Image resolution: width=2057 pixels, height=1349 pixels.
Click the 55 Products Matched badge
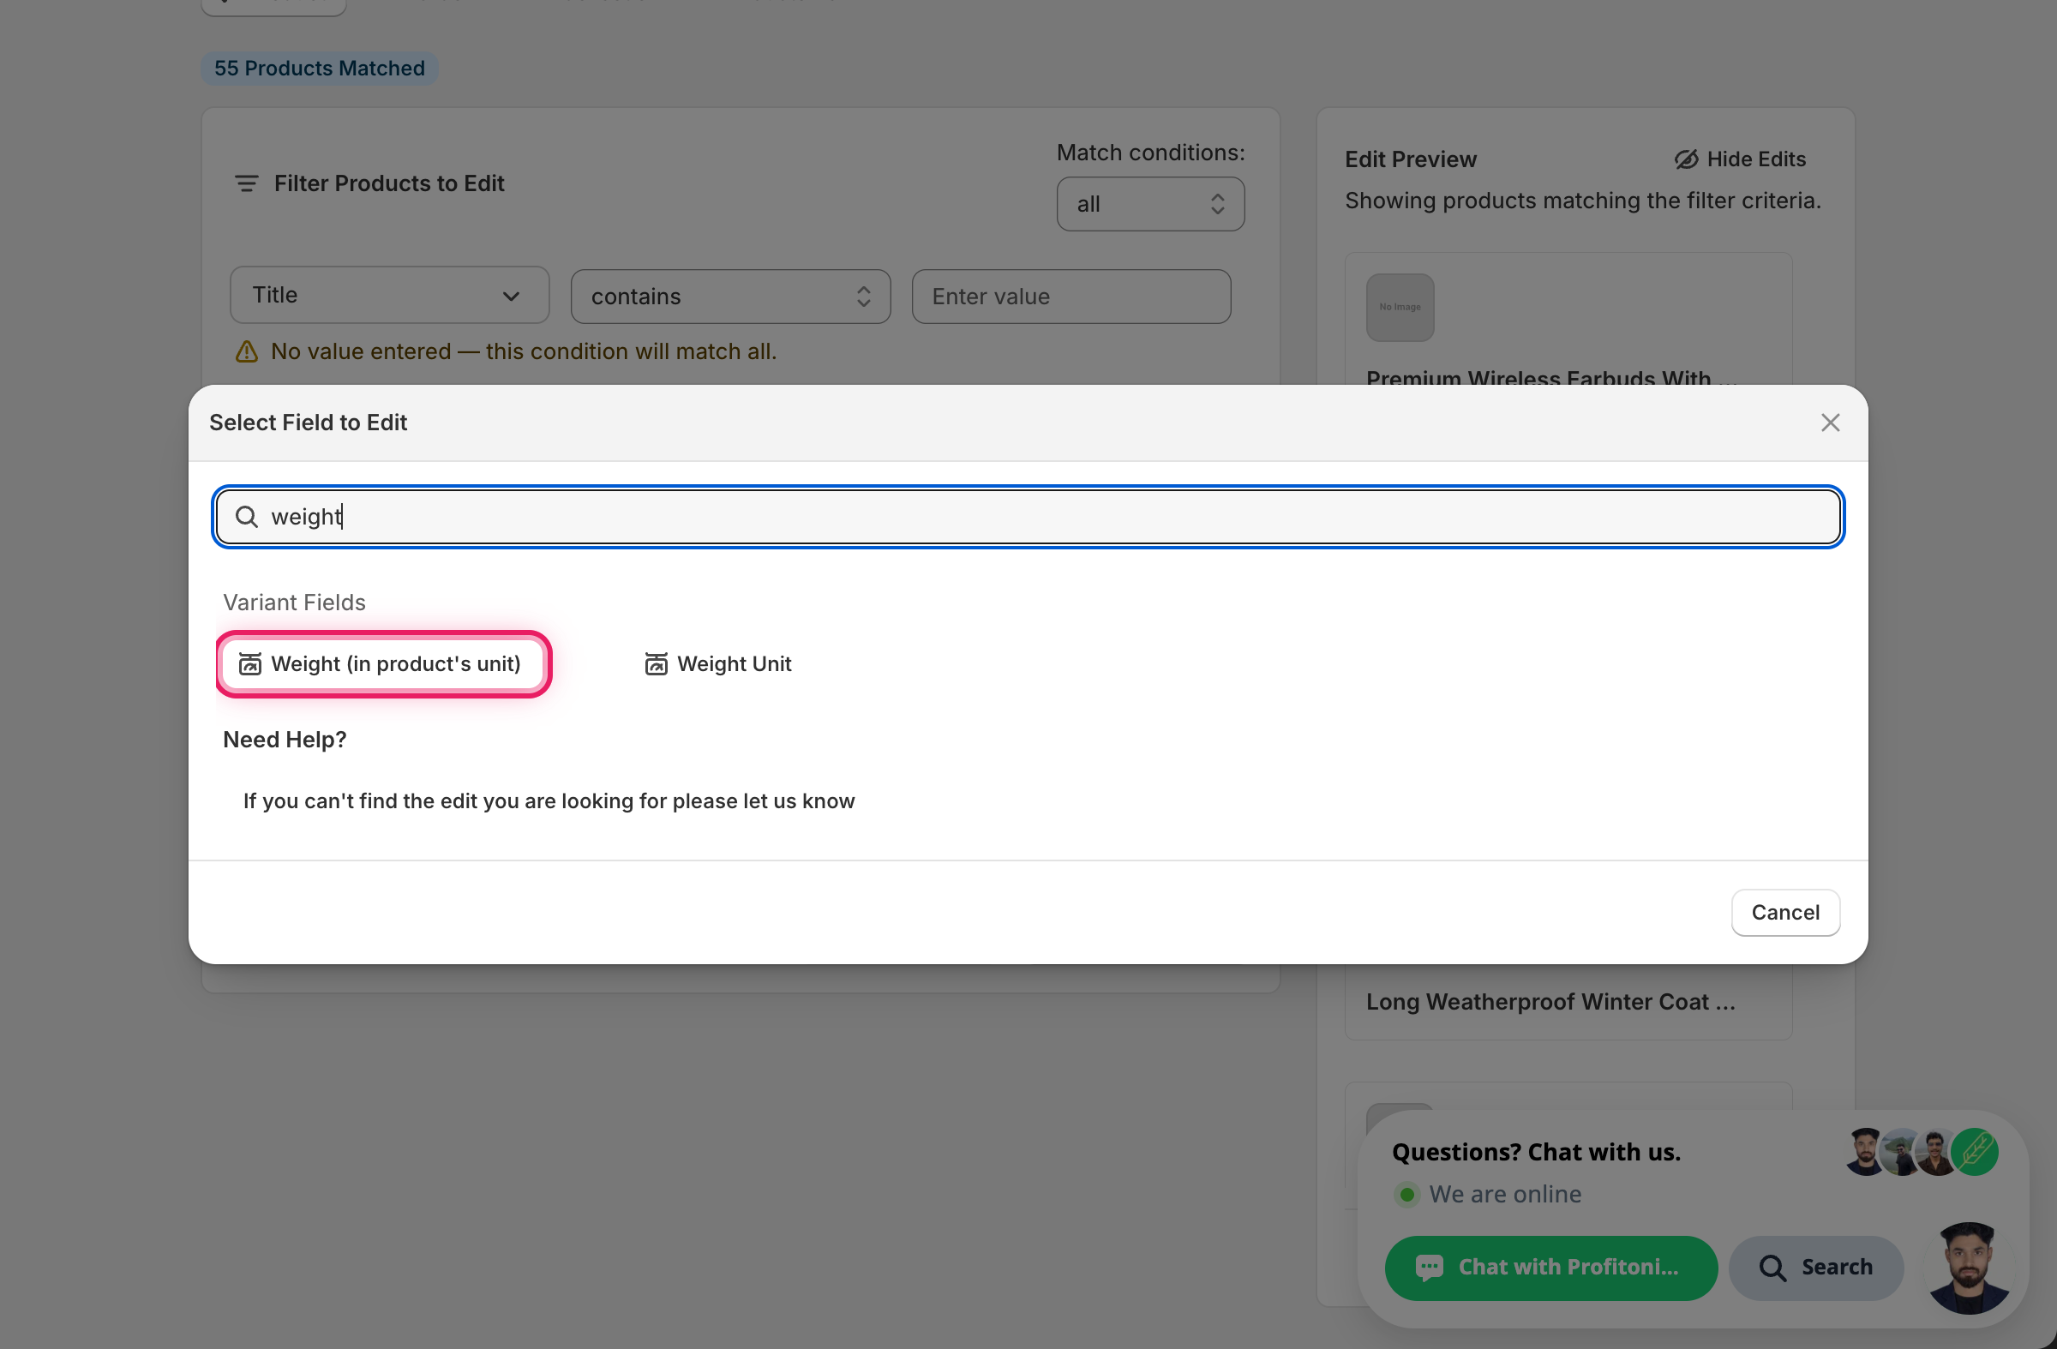[319, 69]
